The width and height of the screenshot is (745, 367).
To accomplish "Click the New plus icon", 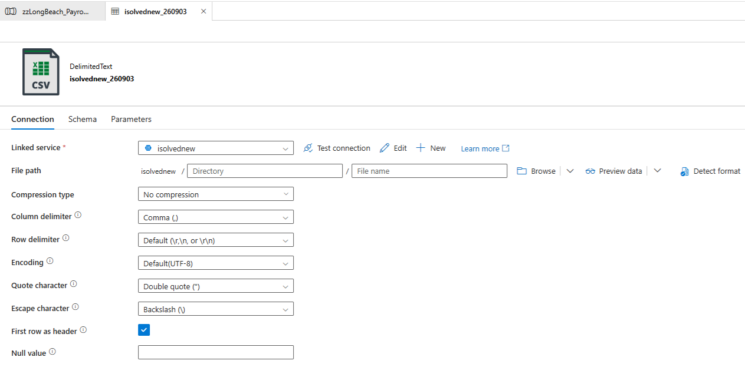I will (421, 148).
